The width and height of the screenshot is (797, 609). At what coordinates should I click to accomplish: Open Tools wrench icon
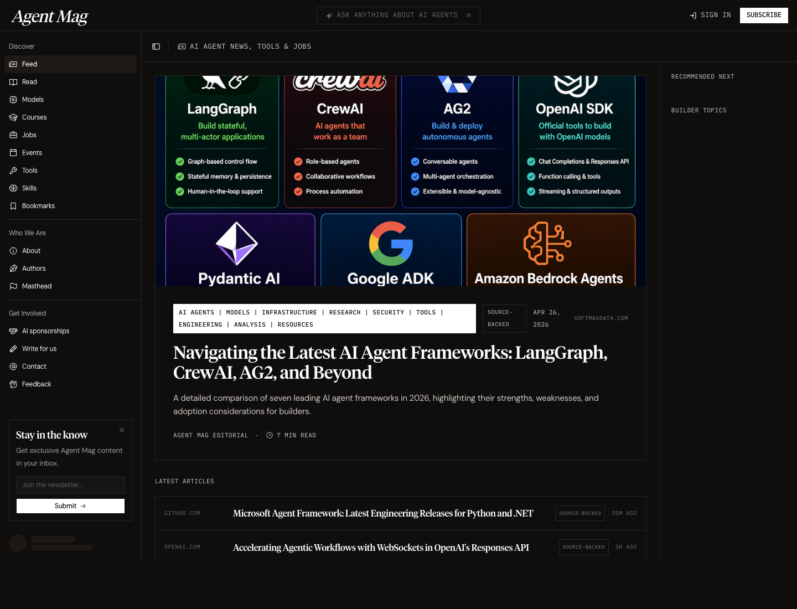13,171
